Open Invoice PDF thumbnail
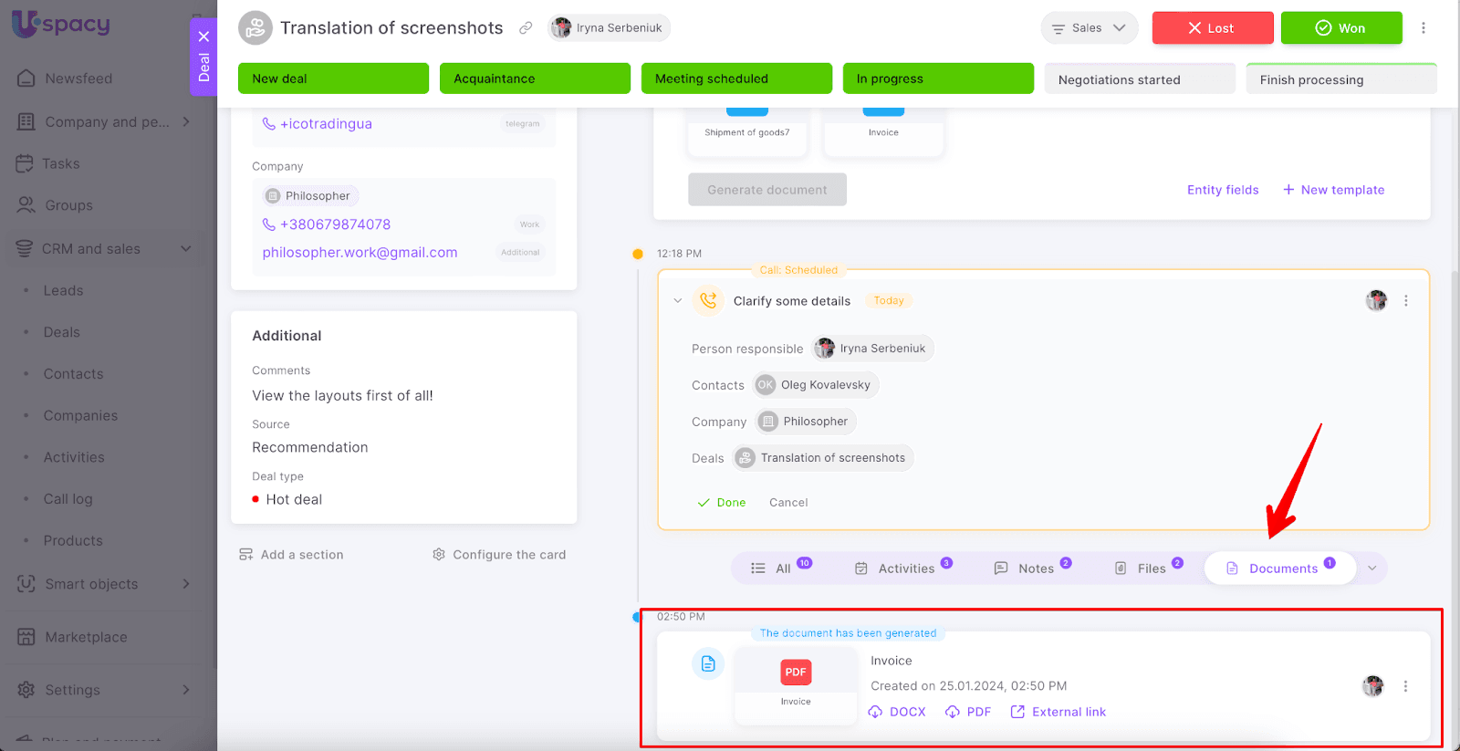Image resolution: width=1460 pixels, height=751 pixels. pos(796,685)
